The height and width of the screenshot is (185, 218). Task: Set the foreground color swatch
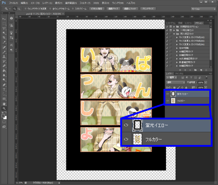click(x=3, y=116)
